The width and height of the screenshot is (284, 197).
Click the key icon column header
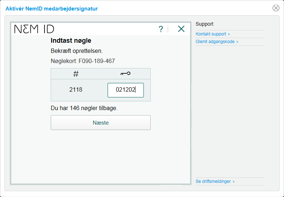[x=125, y=74]
